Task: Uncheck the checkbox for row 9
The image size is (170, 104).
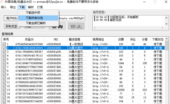Action: [4, 74]
